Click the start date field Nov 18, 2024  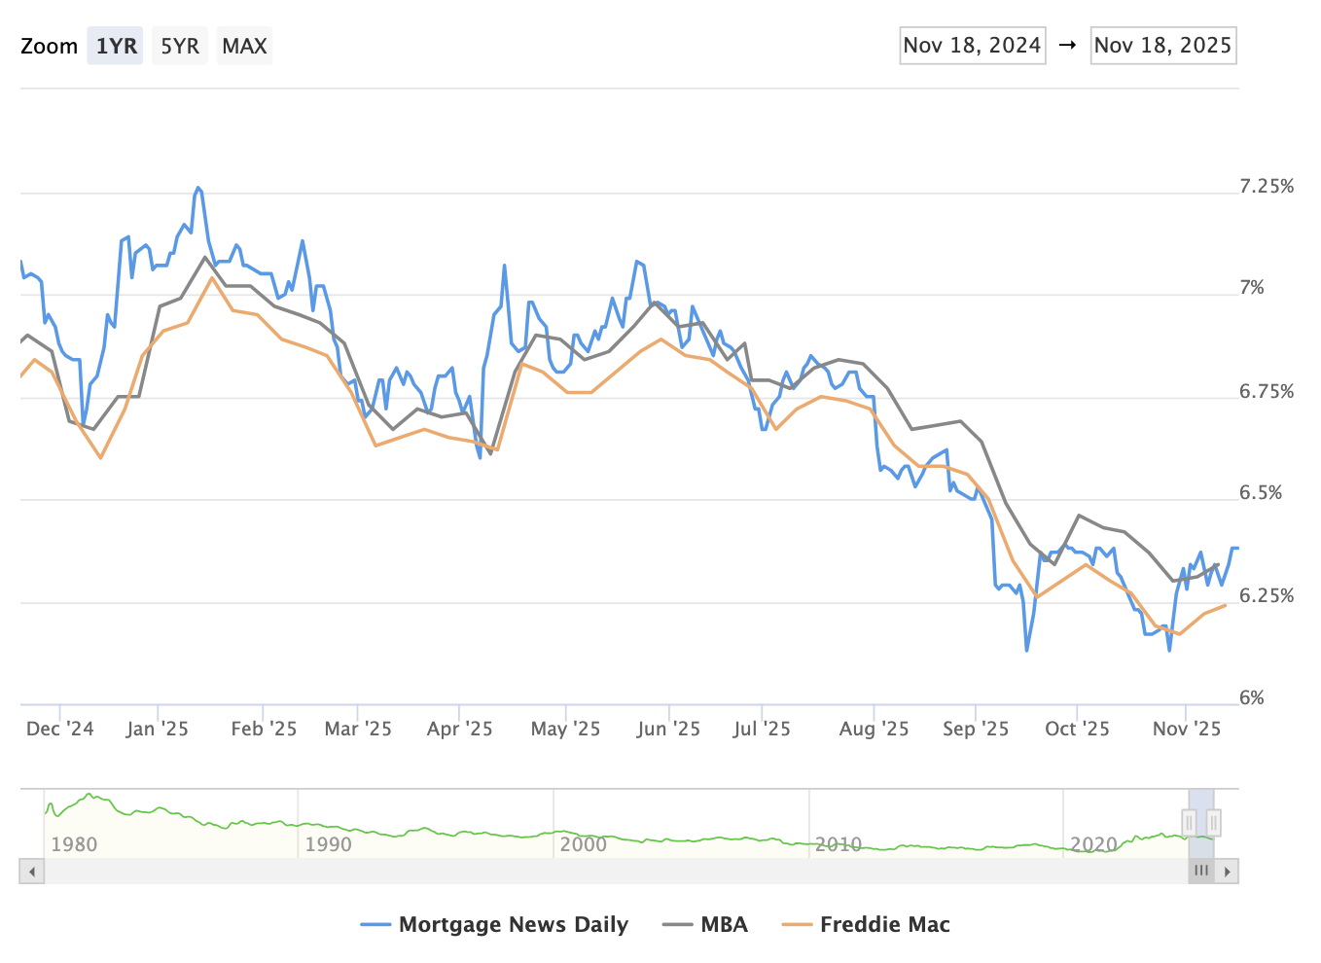click(x=972, y=46)
